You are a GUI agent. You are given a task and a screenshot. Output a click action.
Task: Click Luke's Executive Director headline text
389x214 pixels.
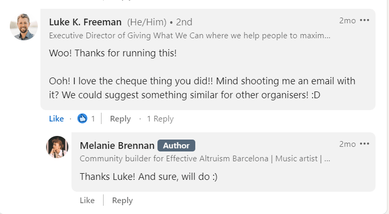pyautogui.click(x=189, y=36)
